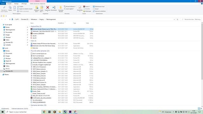This screenshot has width=203, height=114.
Task: Click Copier le chemin d'accès
Action: click(25, 9)
